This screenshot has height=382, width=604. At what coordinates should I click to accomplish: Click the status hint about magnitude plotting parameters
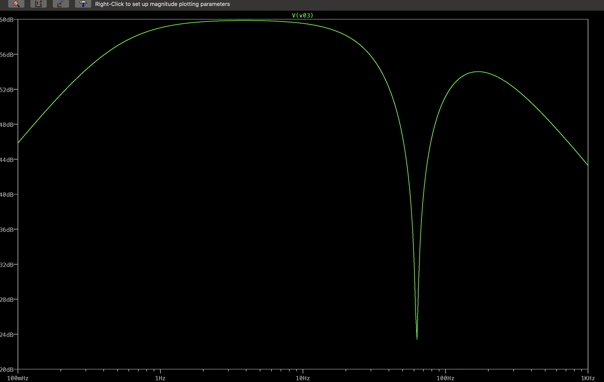point(162,4)
